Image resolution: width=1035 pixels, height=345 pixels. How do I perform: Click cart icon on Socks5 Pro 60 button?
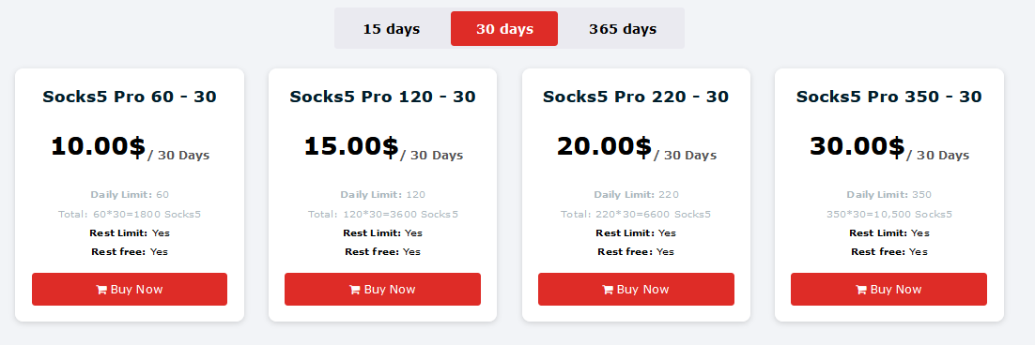coord(101,290)
